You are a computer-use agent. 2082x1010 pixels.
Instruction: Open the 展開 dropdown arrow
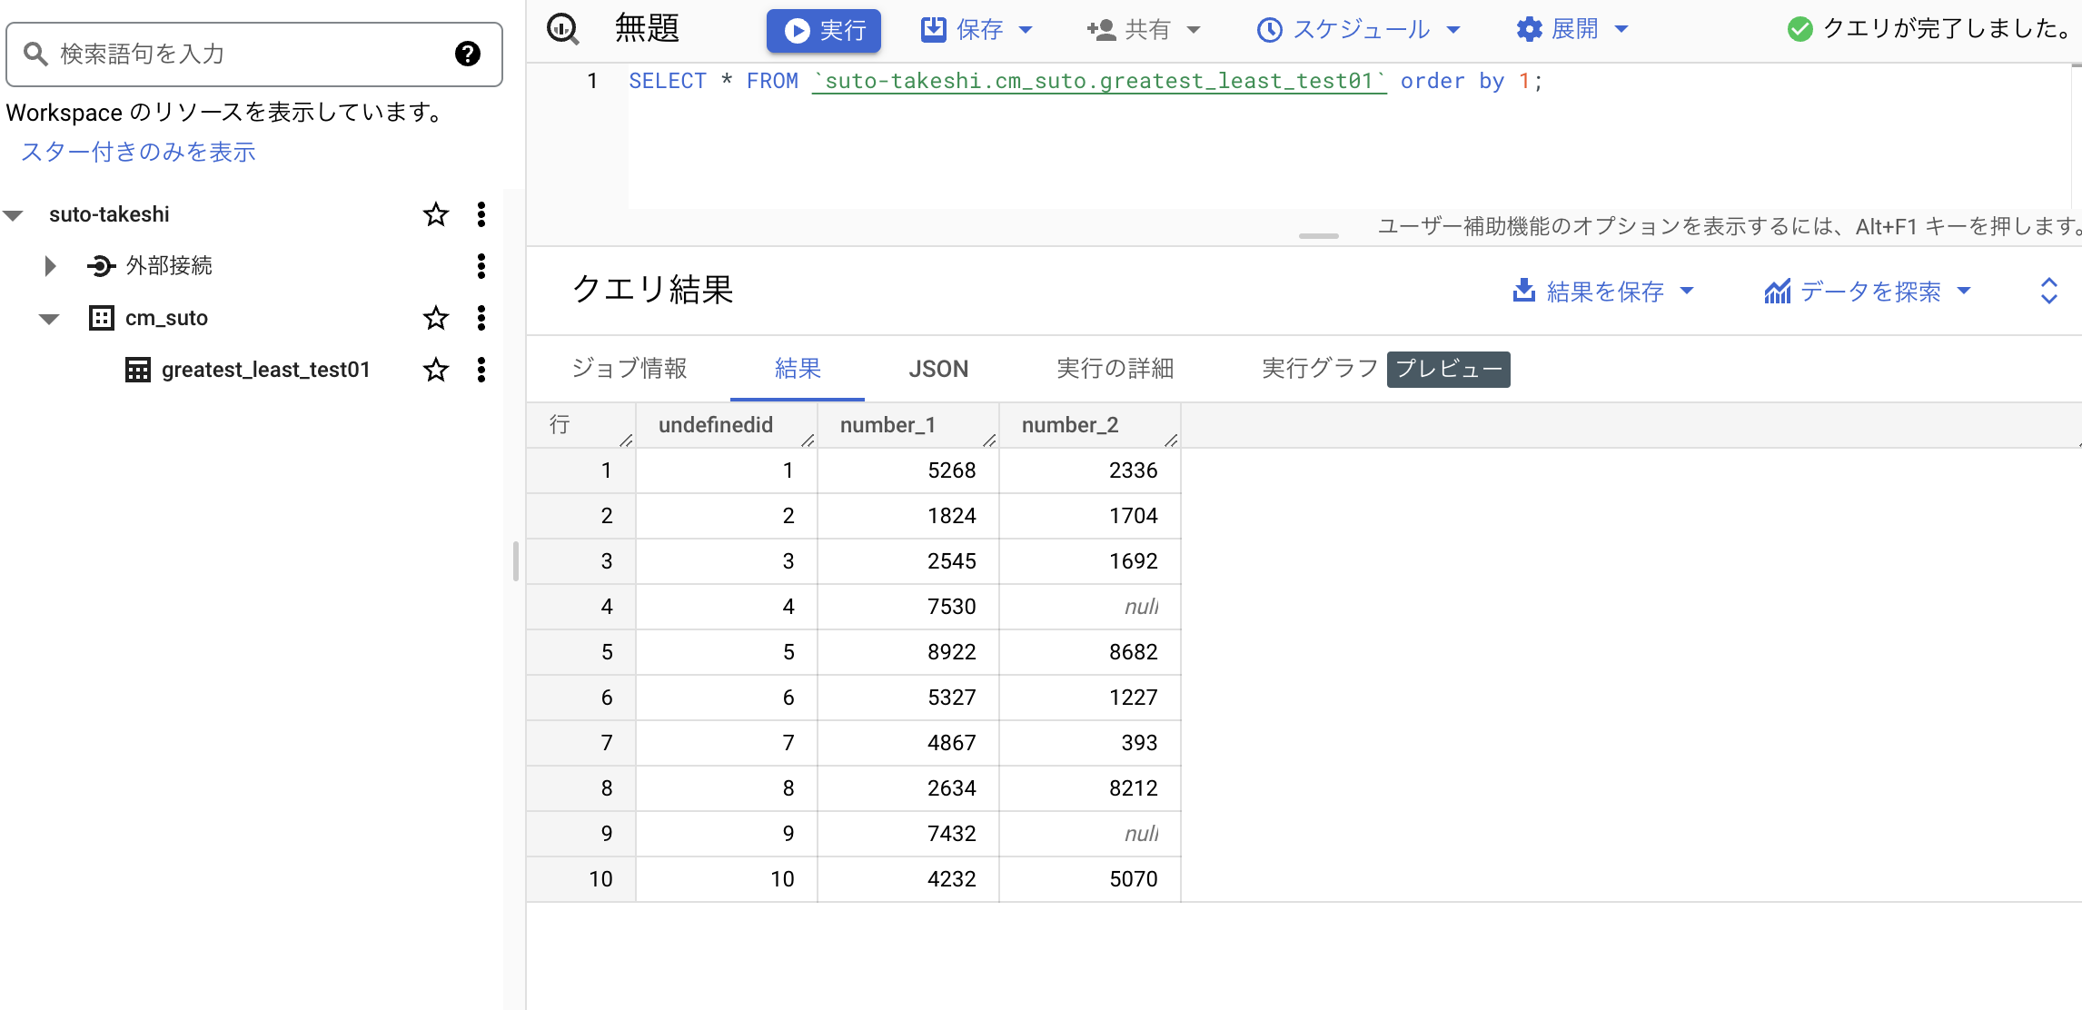[1621, 29]
